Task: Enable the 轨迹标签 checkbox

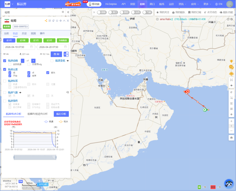Action: coord(5,81)
